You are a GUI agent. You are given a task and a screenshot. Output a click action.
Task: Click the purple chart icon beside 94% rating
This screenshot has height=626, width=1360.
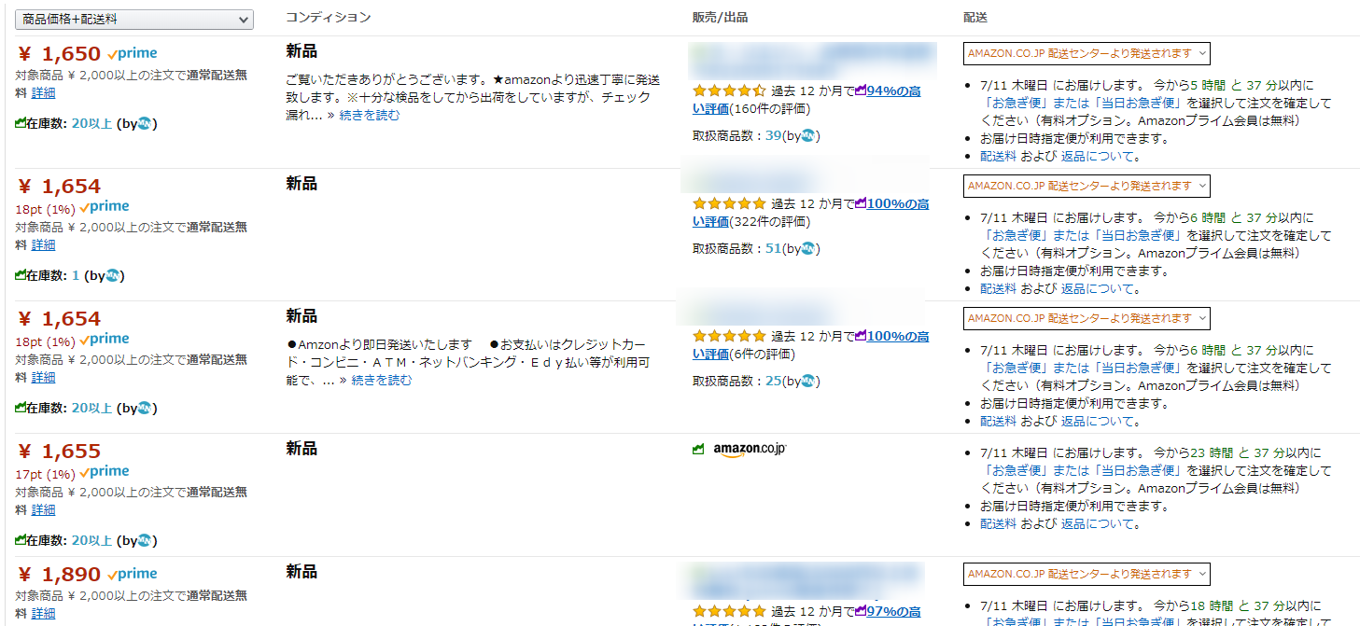click(861, 90)
